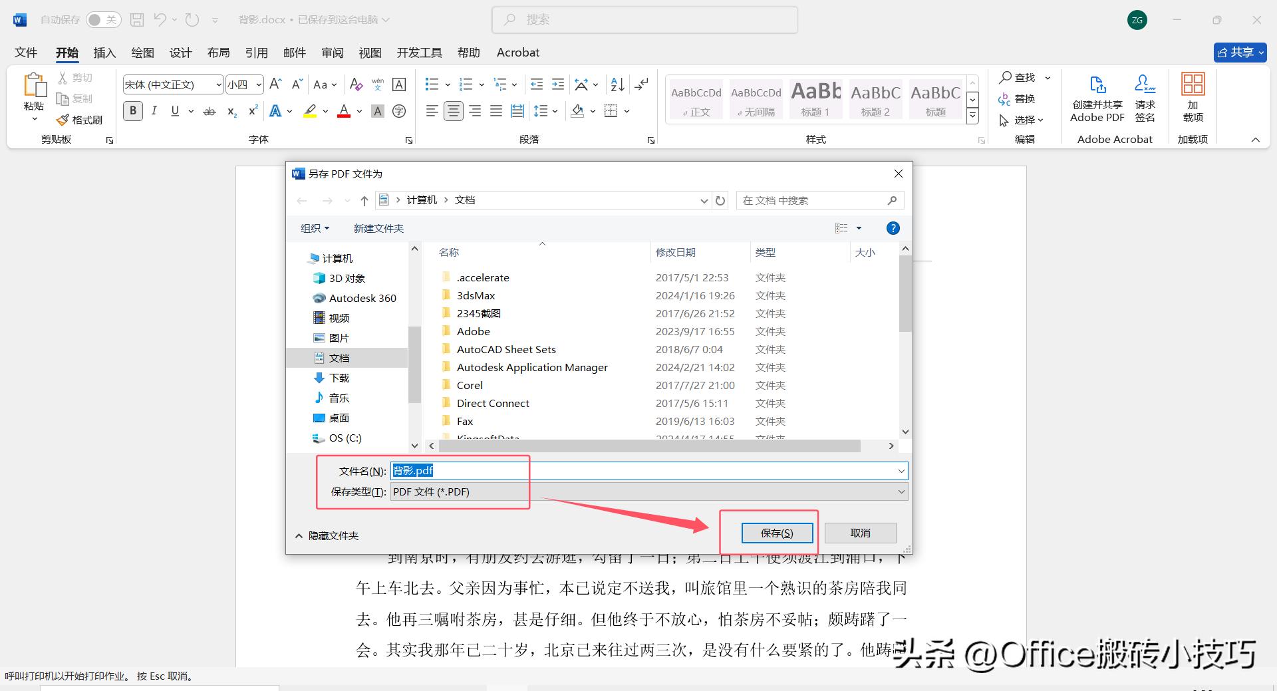Viewport: 1277px width, 691px height.
Task: Toggle phonetic guide button
Action: coord(378,84)
